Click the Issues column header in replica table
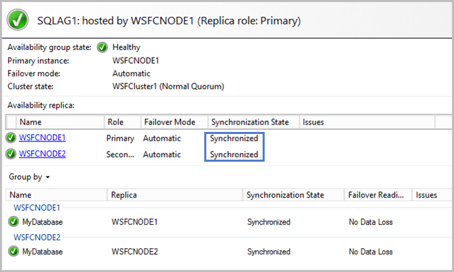Screen dimensions: 454x272 [367, 122]
